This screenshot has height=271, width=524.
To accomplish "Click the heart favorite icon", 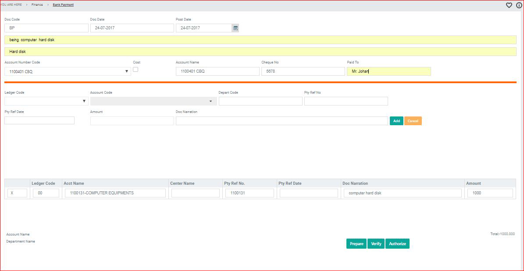I will (x=509, y=5).
